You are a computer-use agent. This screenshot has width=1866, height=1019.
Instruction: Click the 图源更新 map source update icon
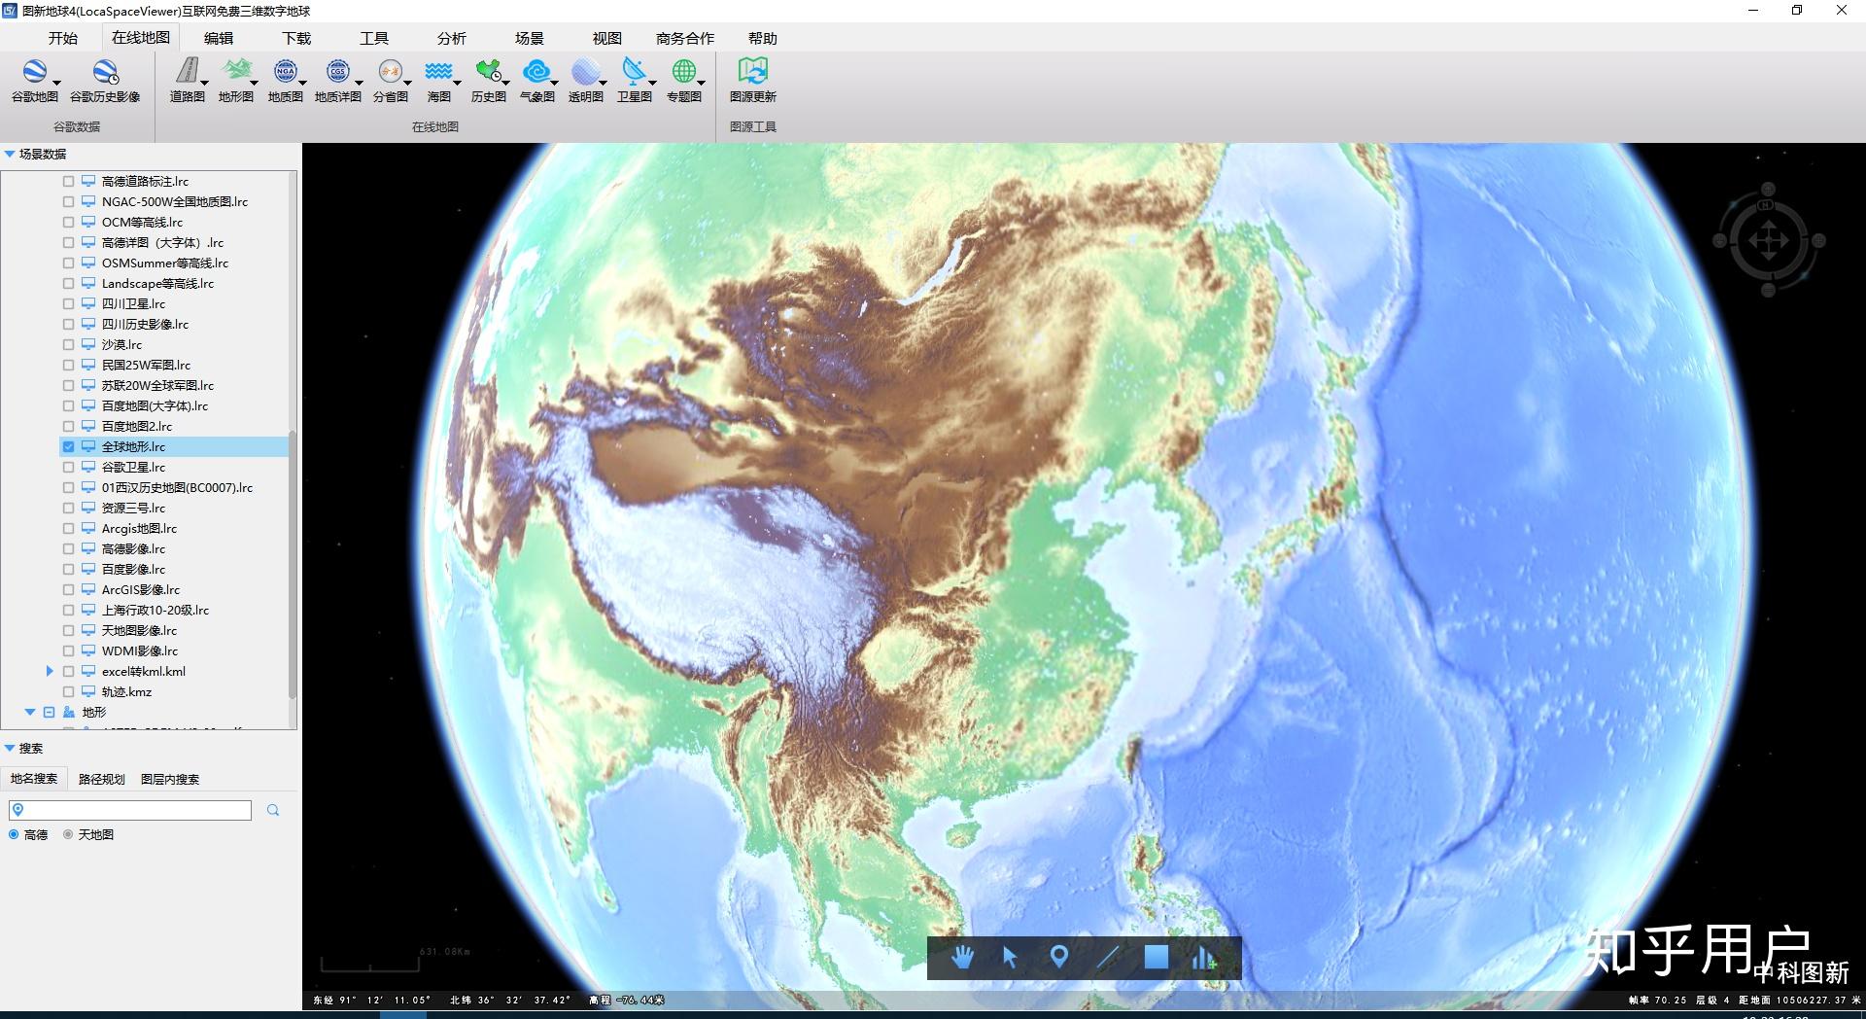point(752,80)
